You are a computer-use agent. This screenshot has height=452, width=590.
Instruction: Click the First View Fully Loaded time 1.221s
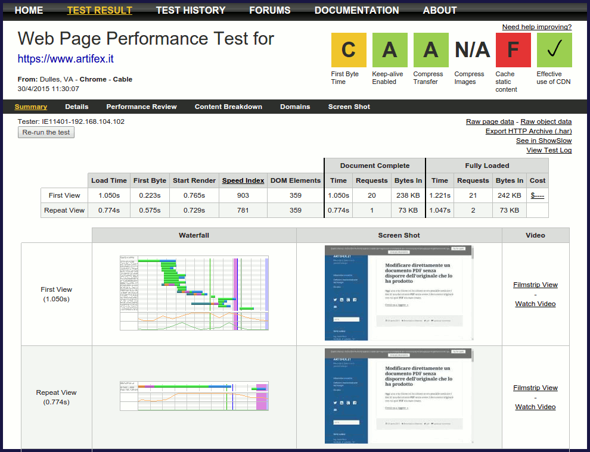[440, 195]
